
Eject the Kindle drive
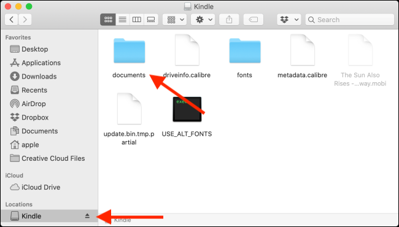coord(87,216)
